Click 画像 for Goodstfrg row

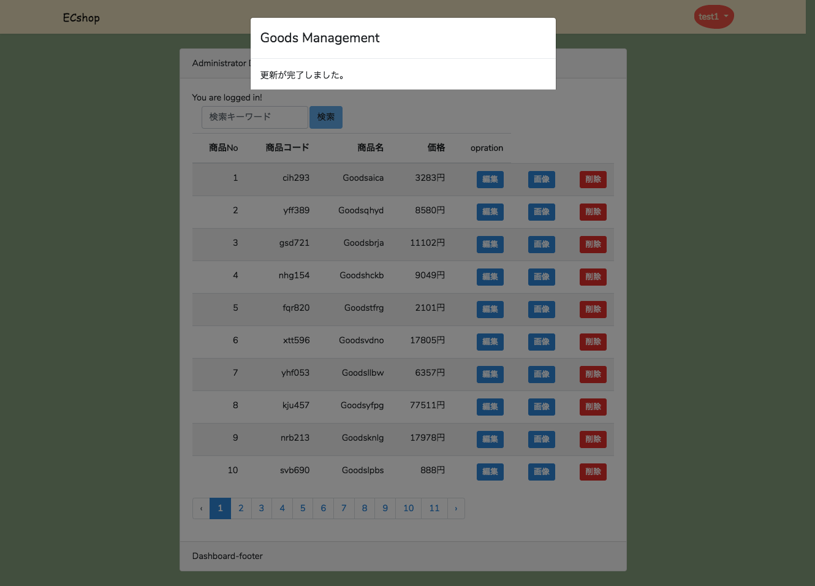click(x=542, y=310)
